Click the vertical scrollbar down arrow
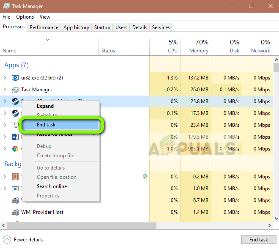This screenshot has height=249, width=279. tap(276, 219)
